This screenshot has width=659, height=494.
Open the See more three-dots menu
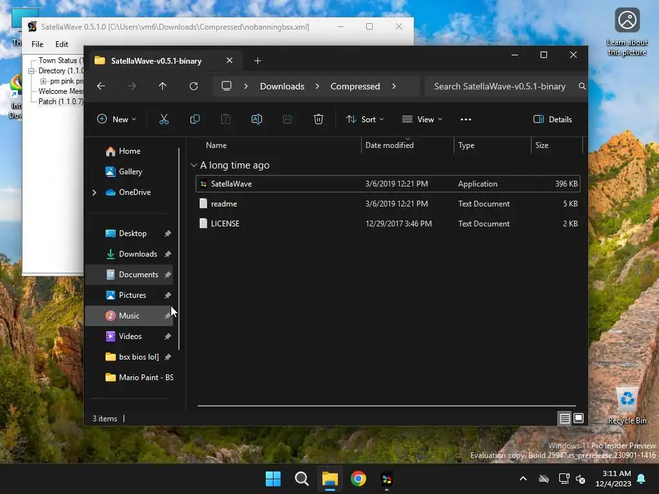point(466,119)
